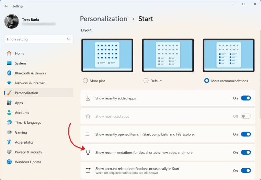Open the System settings category
The height and width of the screenshot is (180, 261).
click(x=20, y=63)
